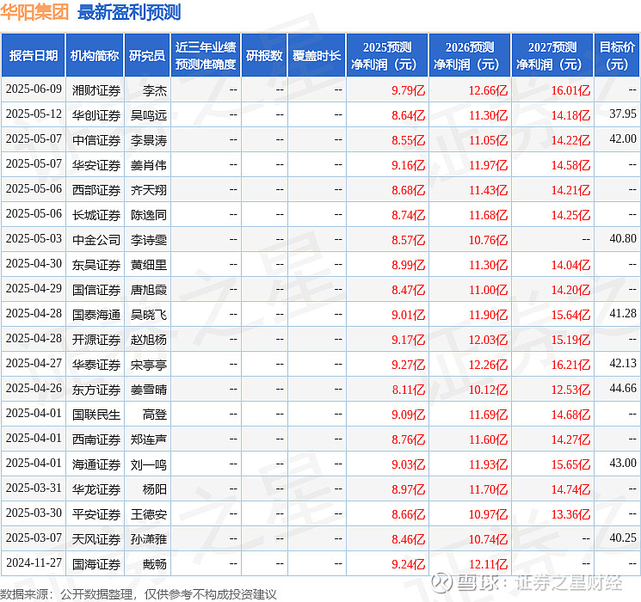Select 华创证券 institution cell
This screenshot has width=641, height=602.
click(x=96, y=115)
